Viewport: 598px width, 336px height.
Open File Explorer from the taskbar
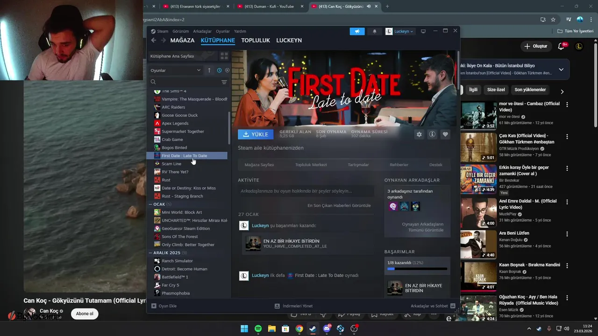point(271,329)
